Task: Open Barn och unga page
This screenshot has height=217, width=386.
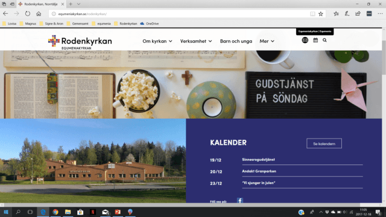Action: tap(236, 41)
